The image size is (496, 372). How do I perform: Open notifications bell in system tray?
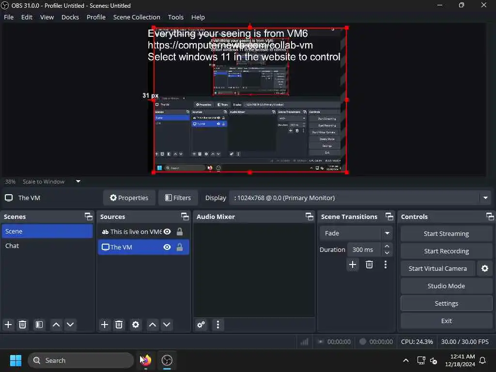(x=483, y=360)
